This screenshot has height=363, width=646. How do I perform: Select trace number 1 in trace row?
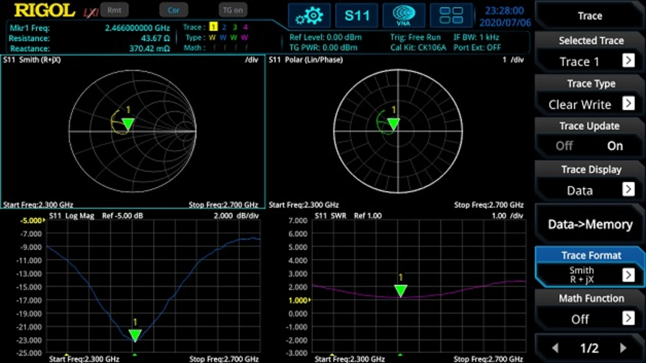click(213, 27)
